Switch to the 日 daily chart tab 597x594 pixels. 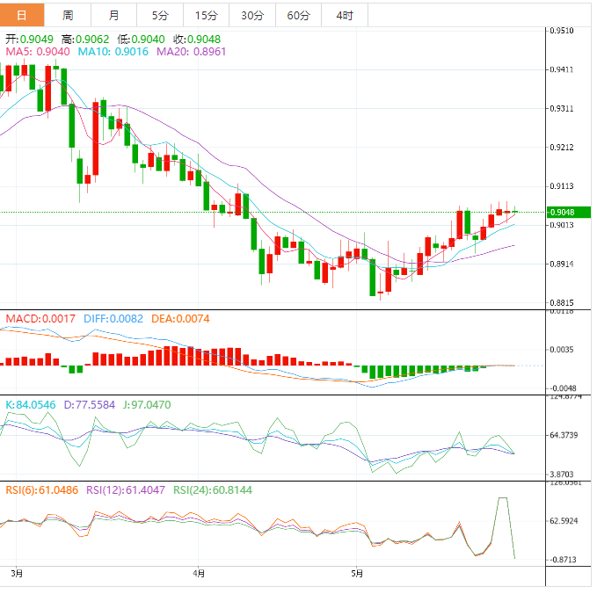point(22,15)
